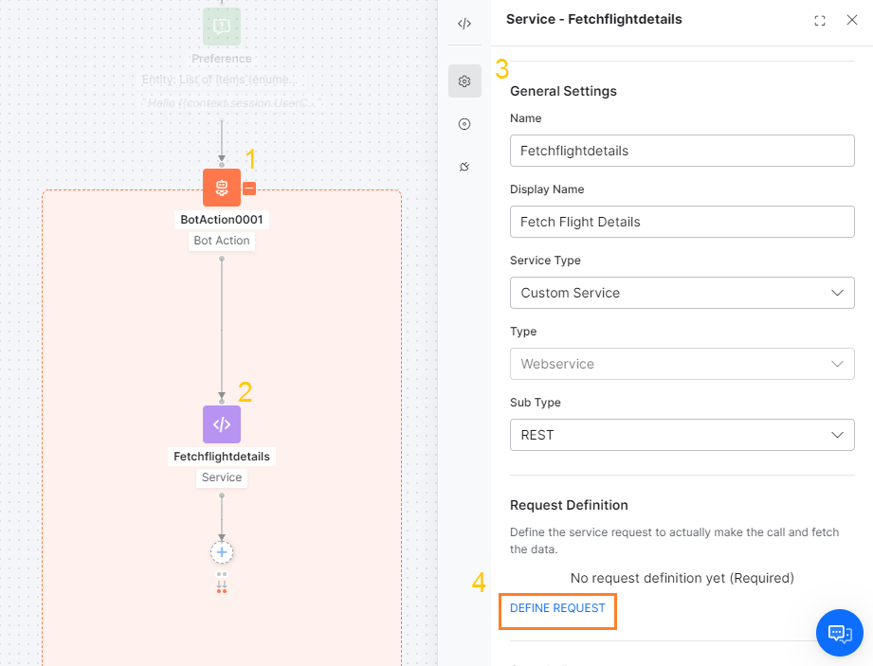Open the Fetchflightdetails service node icon
The height and width of the screenshot is (666, 873).
click(x=221, y=423)
